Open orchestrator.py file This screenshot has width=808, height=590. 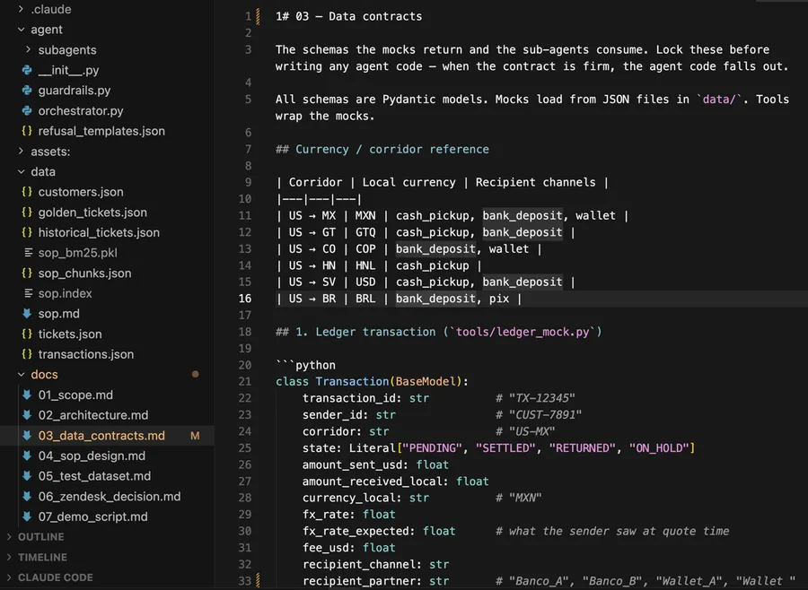point(81,110)
